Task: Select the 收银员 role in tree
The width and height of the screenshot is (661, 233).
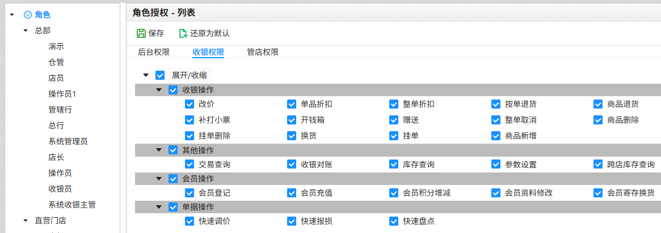Action: (x=60, y=189)
